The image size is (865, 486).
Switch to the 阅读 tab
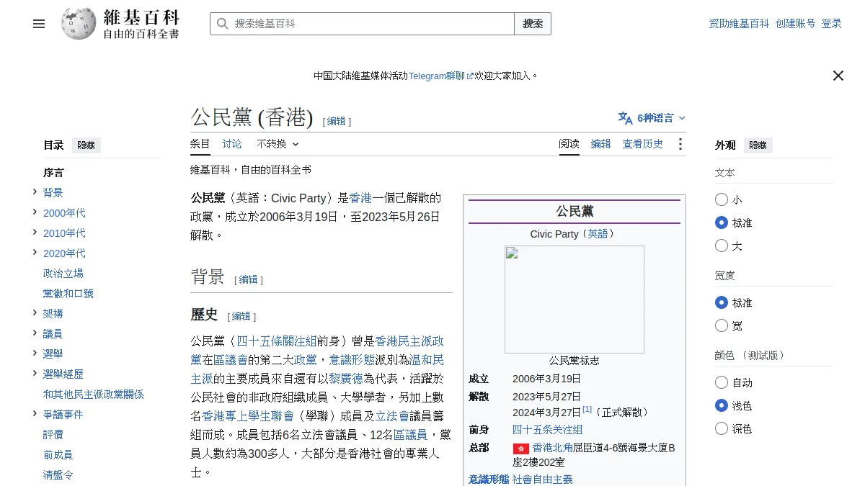569,144
